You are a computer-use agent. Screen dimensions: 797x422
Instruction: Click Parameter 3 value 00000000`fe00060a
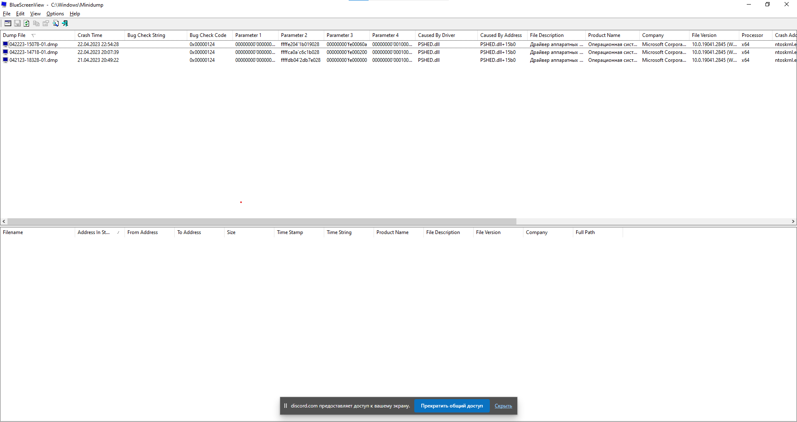[347, 44]
